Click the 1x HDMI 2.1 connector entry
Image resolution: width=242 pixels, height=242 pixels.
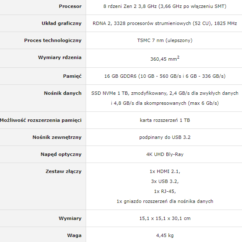(x=165, y=171)
